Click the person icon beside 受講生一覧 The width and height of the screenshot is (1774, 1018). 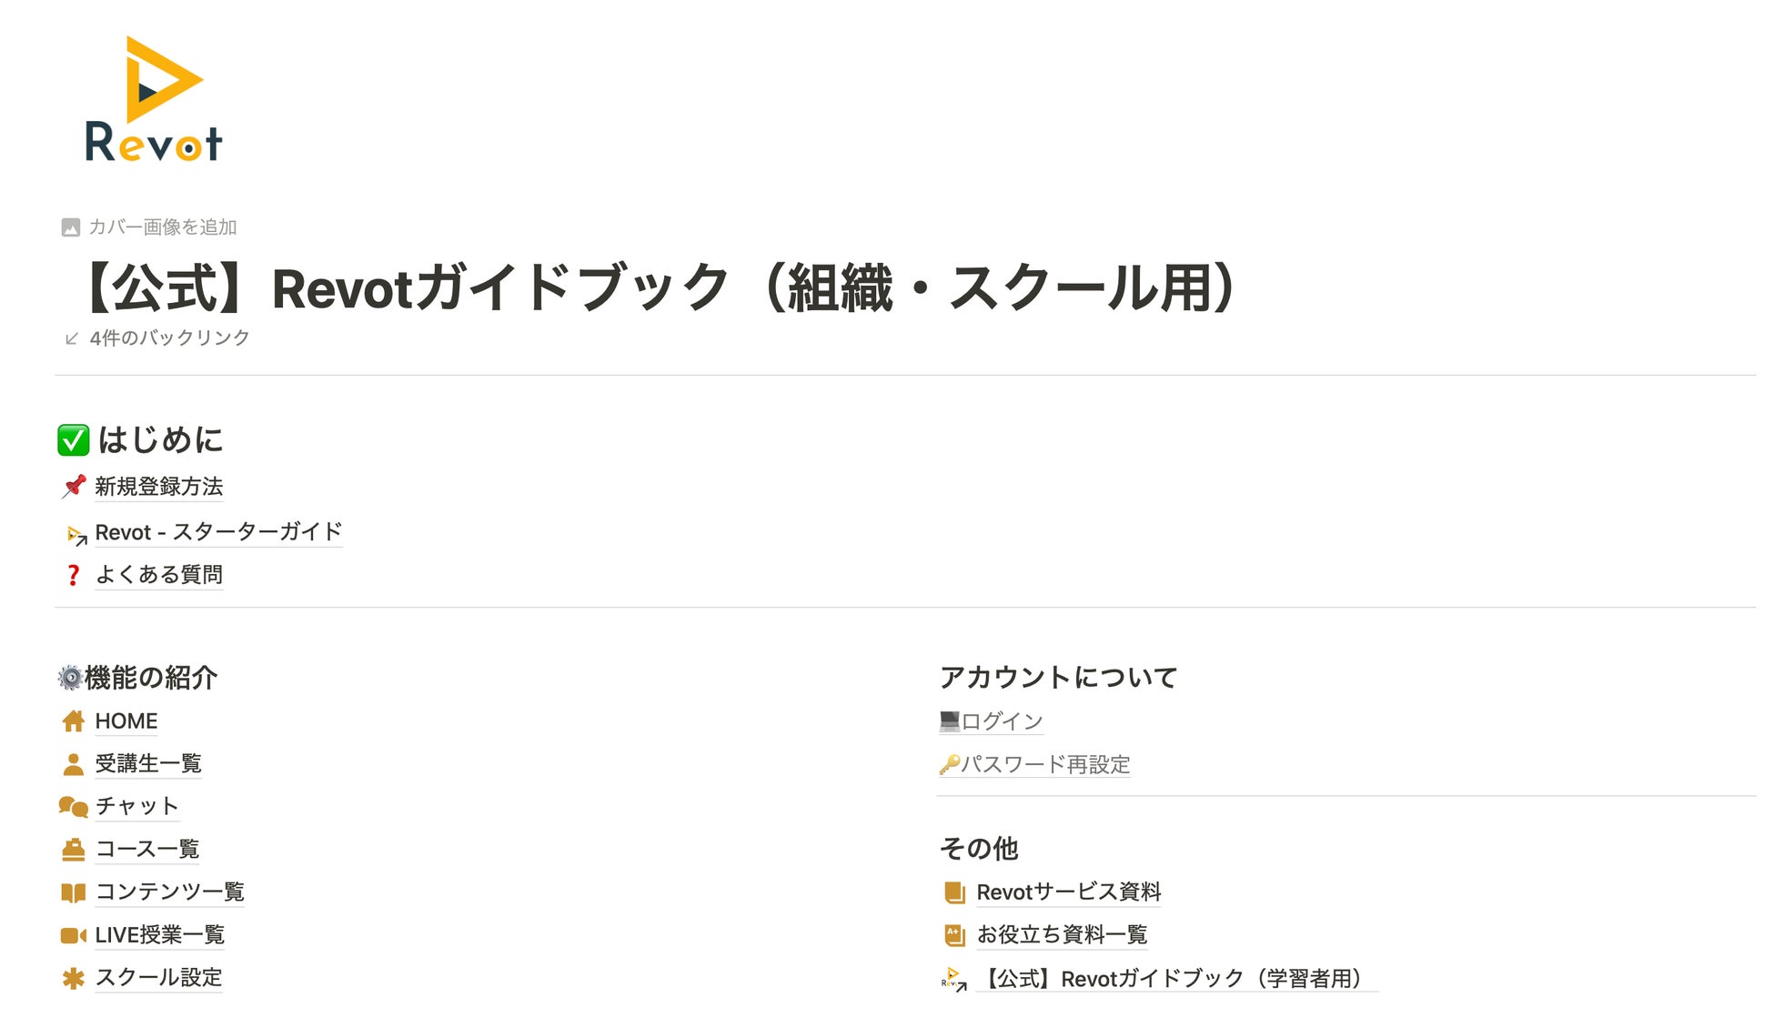(73, 764)
